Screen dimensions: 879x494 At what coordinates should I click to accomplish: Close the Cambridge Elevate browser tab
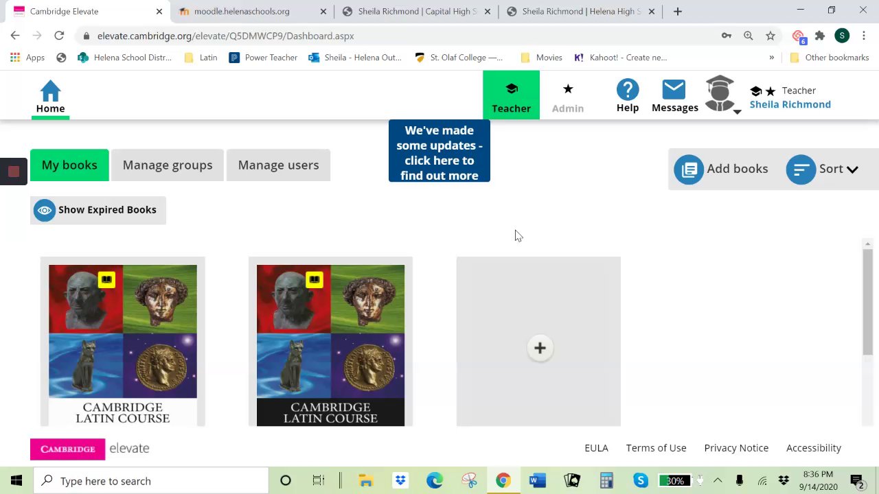[x=159, y=11]
